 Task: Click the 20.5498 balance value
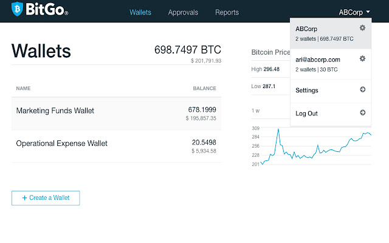pyautogui.click(x=204, y=142)
